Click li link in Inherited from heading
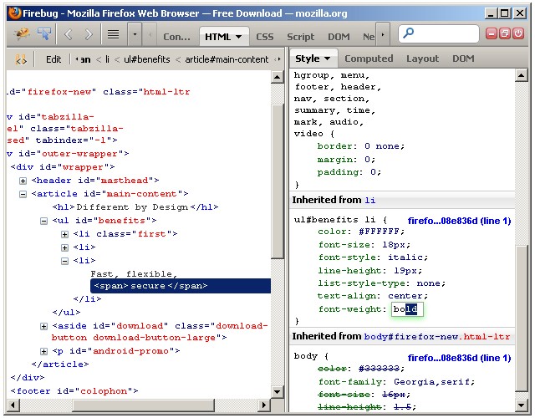This screenshot has width=535, height=418. click(369, 201)
